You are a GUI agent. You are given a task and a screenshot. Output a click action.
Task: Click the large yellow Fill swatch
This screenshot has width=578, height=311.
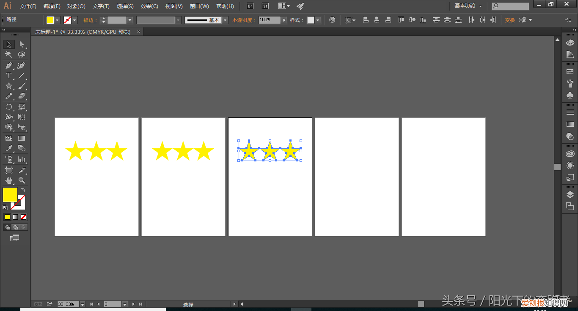click(x=9, y=194)
